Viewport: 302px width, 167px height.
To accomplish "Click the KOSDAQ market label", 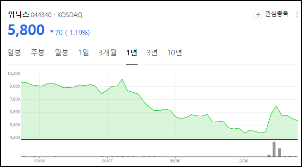I will pos(70,15).
